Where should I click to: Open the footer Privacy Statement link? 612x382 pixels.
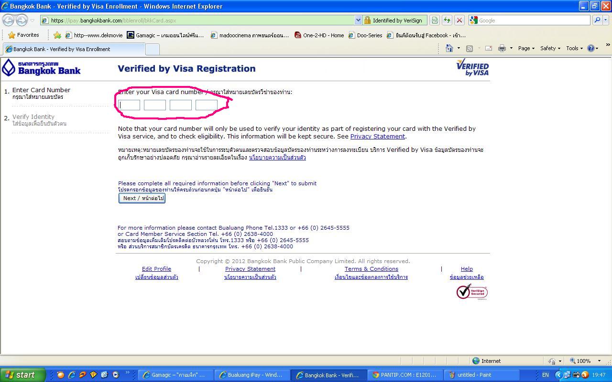click(x=250, y=269)
